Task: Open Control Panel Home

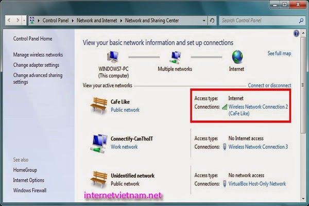Action: (x=33, y=39)
